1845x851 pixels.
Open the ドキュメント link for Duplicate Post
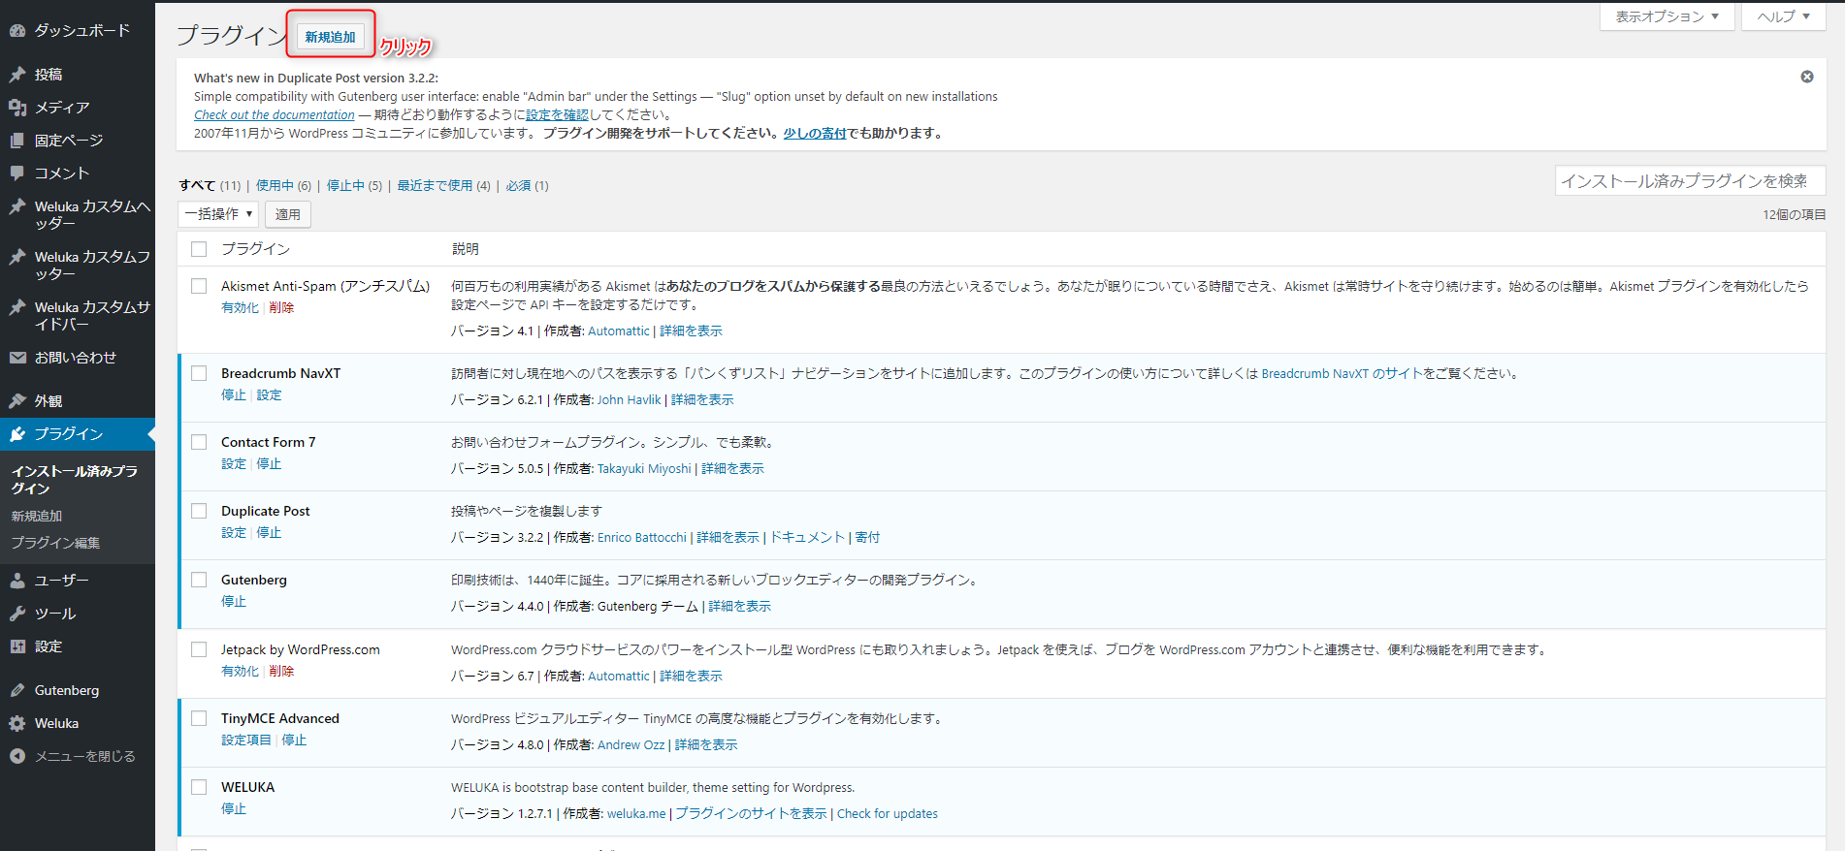pyautogui.click(x=807, y=538)
